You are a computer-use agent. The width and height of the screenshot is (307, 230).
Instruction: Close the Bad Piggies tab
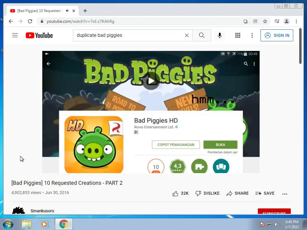pos(74,11)
